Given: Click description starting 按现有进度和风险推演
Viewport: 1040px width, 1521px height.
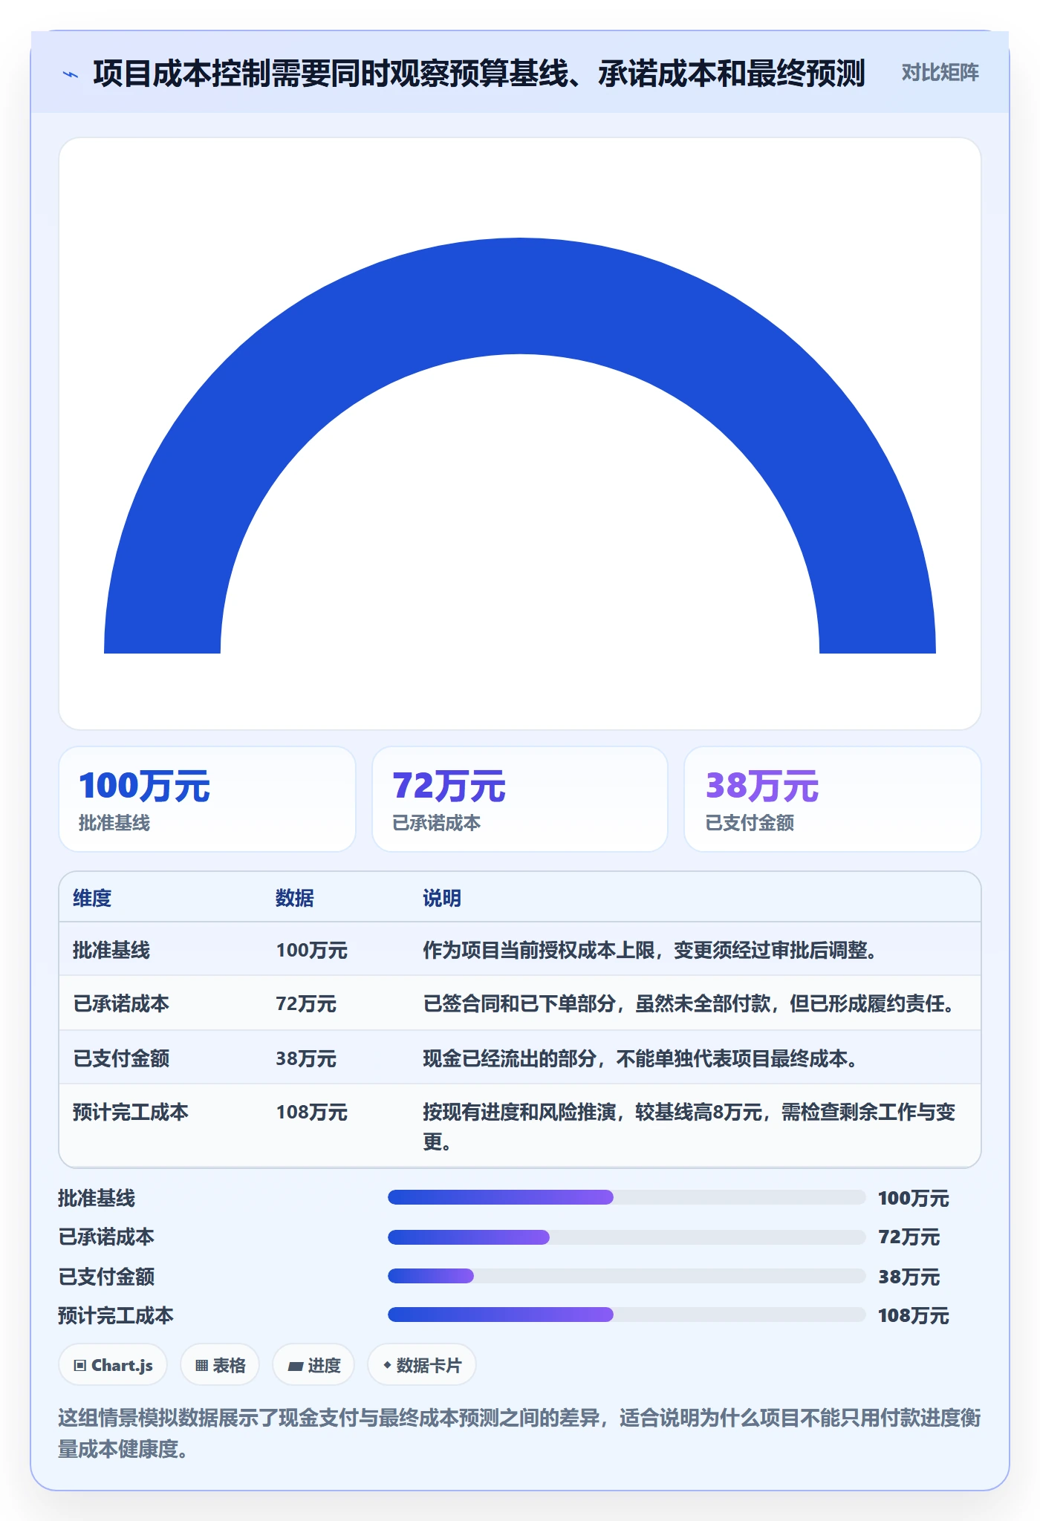Looking at the screenshot, I should click(x=689, y=1126).
